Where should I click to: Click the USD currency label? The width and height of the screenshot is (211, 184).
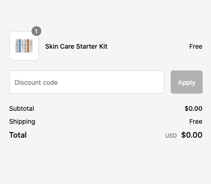coord(171,136)
